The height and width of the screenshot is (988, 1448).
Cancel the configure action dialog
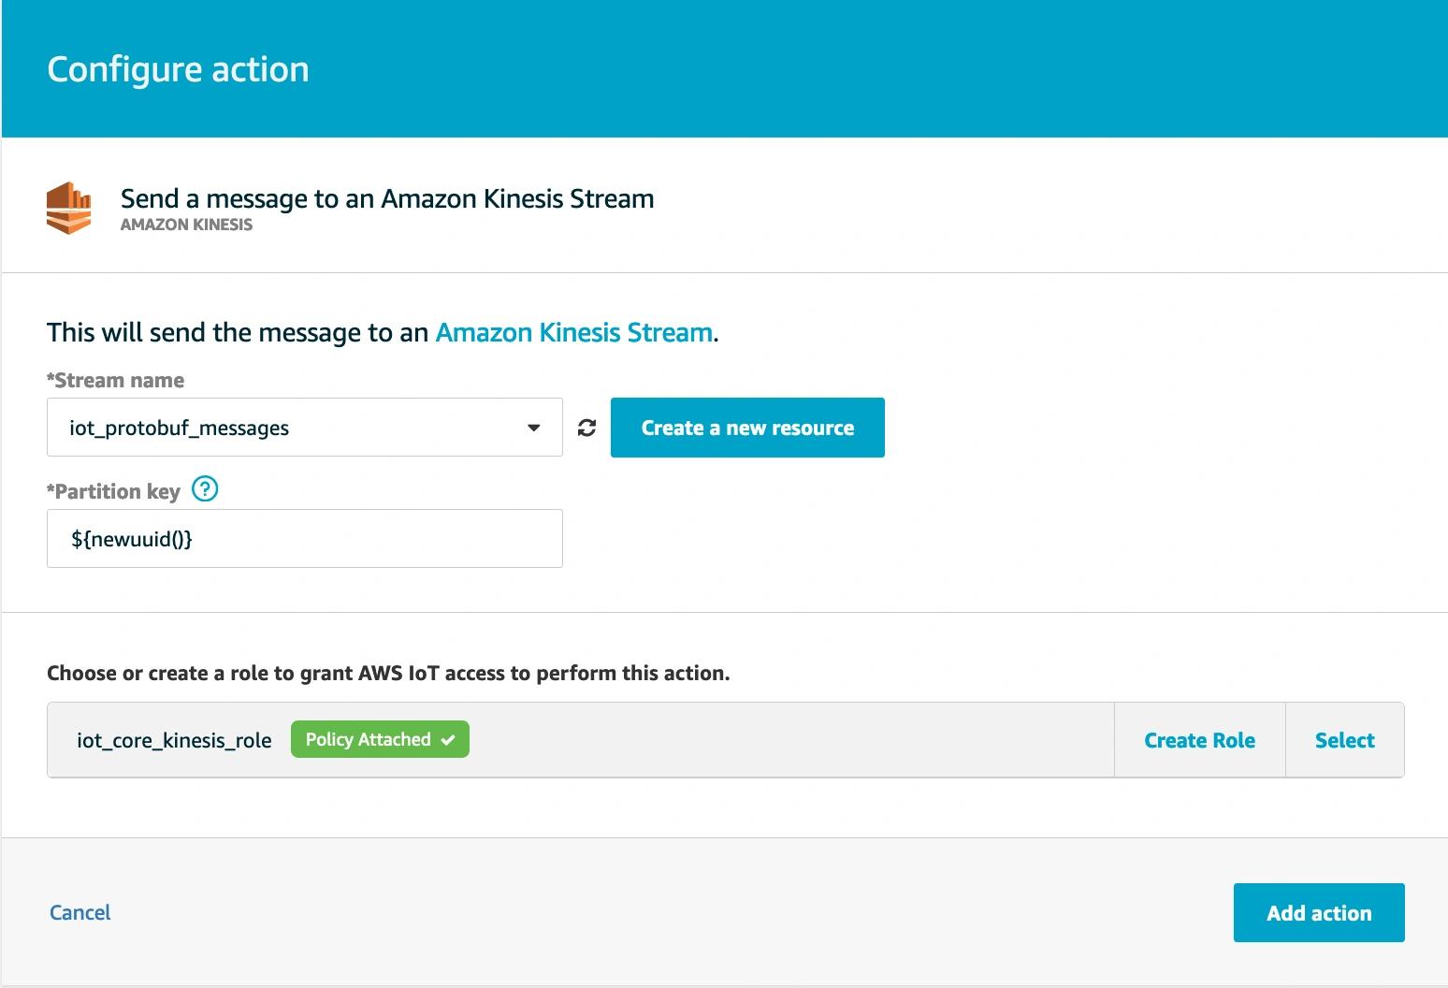[80, 912]
